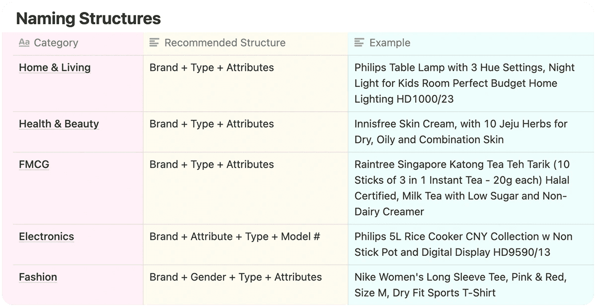Open the FMCG page link

pyautogui.click(x=34, y=164)
